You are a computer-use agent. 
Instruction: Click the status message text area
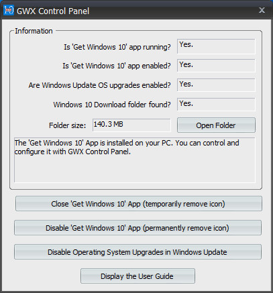coord(135,160)
